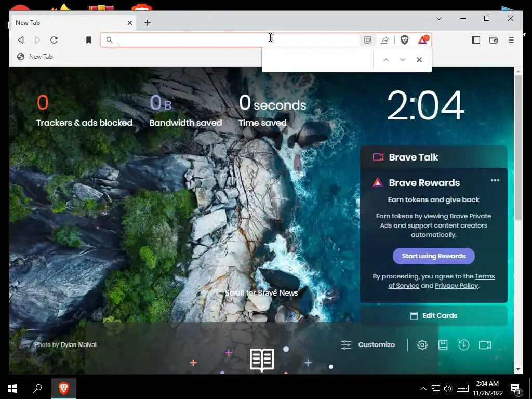This screenshot has height=399, width=532.
Task: Open Customize dashboard settings
Action: click(367, 345)
